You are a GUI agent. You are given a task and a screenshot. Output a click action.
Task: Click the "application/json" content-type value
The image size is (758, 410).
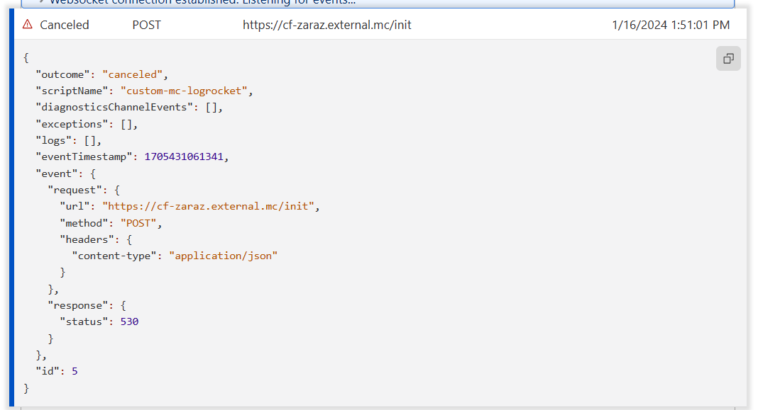coord(222,256)
